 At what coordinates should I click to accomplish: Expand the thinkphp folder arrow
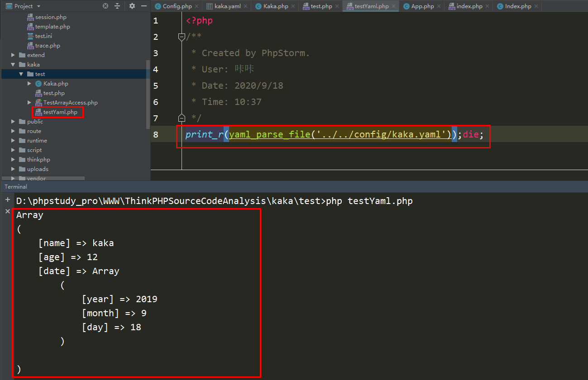coord(13,160)
